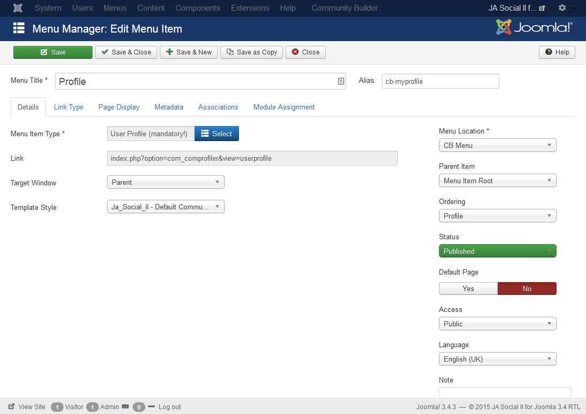The height and width of the screenshot is (414, 586).
Task: Click the Alias input field
Action: [440, 81]
